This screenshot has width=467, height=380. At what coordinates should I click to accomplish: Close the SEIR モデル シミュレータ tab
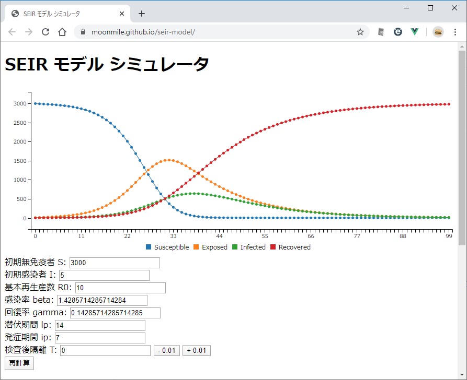(122, 14)
